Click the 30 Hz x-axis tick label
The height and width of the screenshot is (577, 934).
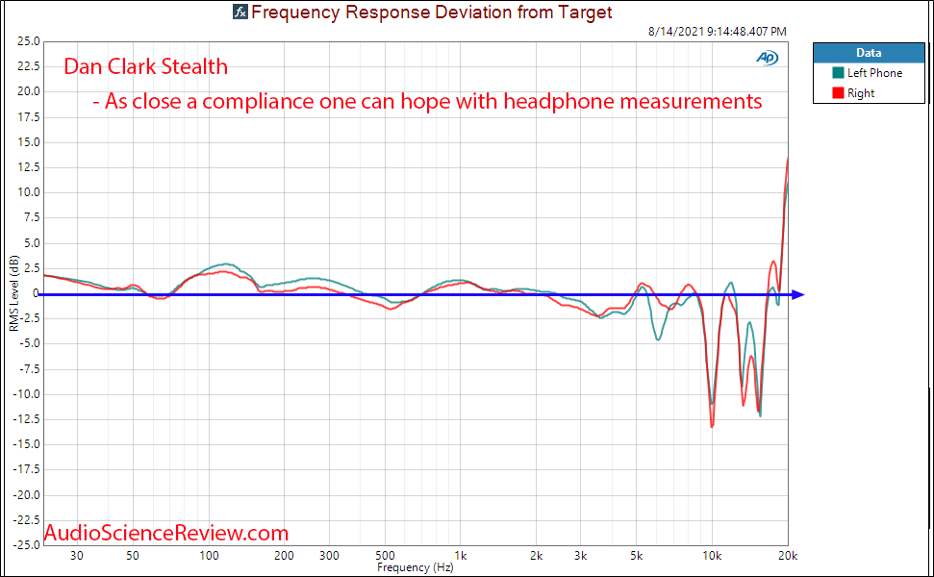pyautogui.click(x=77, y=556)
